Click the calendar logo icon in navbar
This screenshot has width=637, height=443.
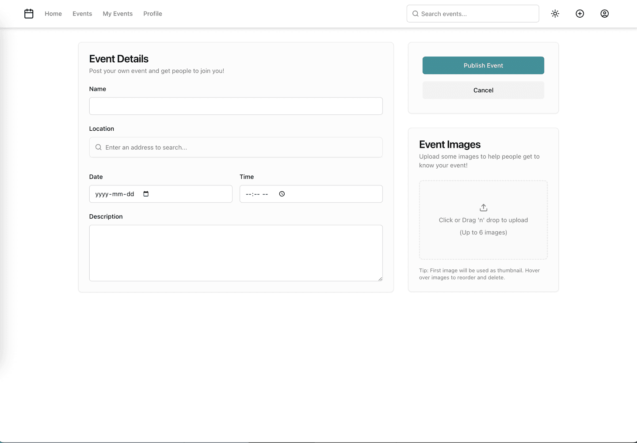29,14
